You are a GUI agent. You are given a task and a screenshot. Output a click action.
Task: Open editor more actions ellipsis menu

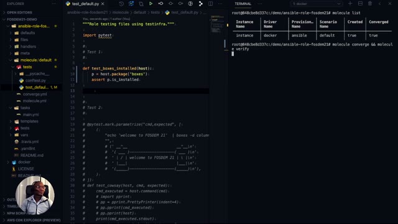click(220, 4)
